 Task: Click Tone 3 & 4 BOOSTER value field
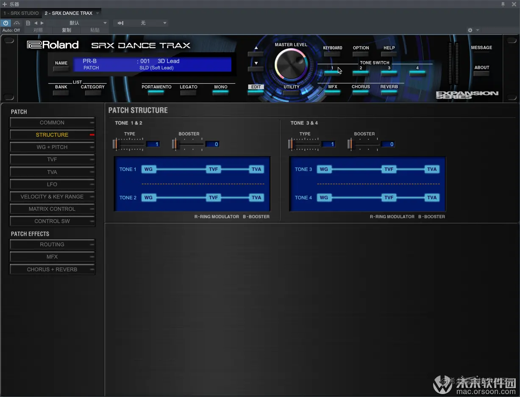pyautogui.click(x=388, y=144)
